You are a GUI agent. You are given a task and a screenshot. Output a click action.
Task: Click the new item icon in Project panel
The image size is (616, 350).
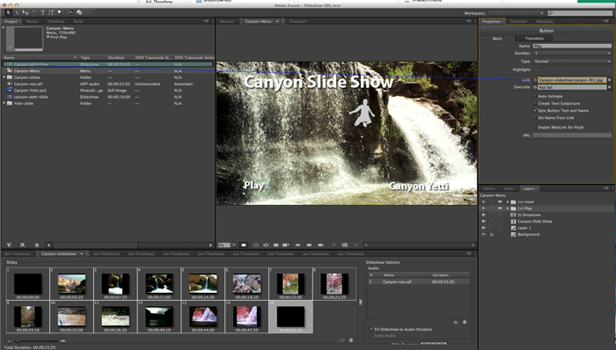(23, 244)
